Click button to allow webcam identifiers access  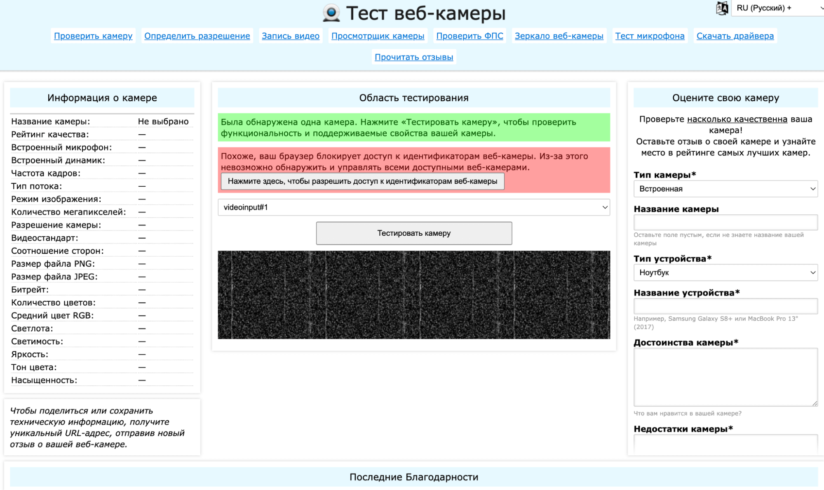point(362,181)
